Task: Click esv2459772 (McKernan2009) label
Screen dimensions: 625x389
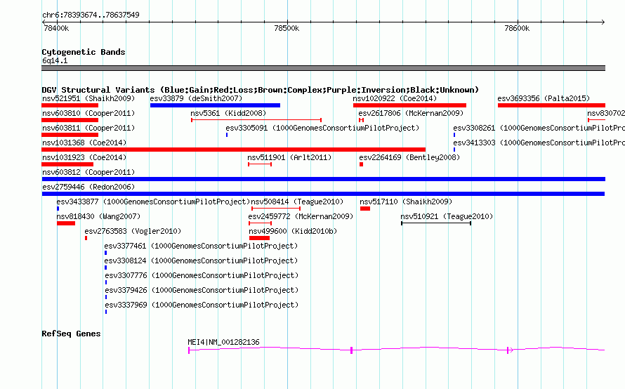Action: [x=301, y=216]
